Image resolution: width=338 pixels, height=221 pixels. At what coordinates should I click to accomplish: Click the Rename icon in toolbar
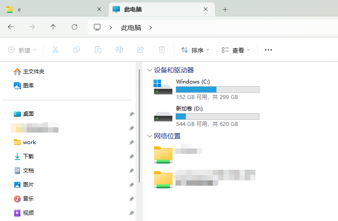pos(119,50)
